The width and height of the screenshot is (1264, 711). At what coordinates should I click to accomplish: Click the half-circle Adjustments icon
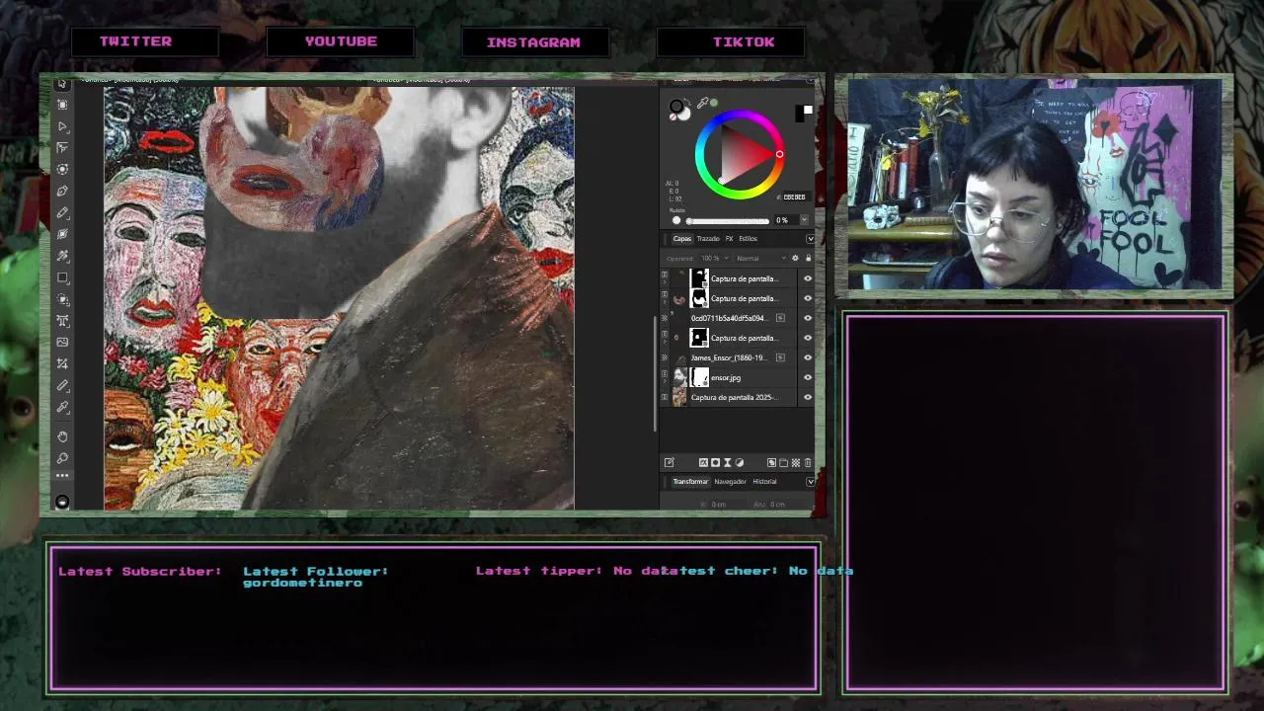pos(740,462)
